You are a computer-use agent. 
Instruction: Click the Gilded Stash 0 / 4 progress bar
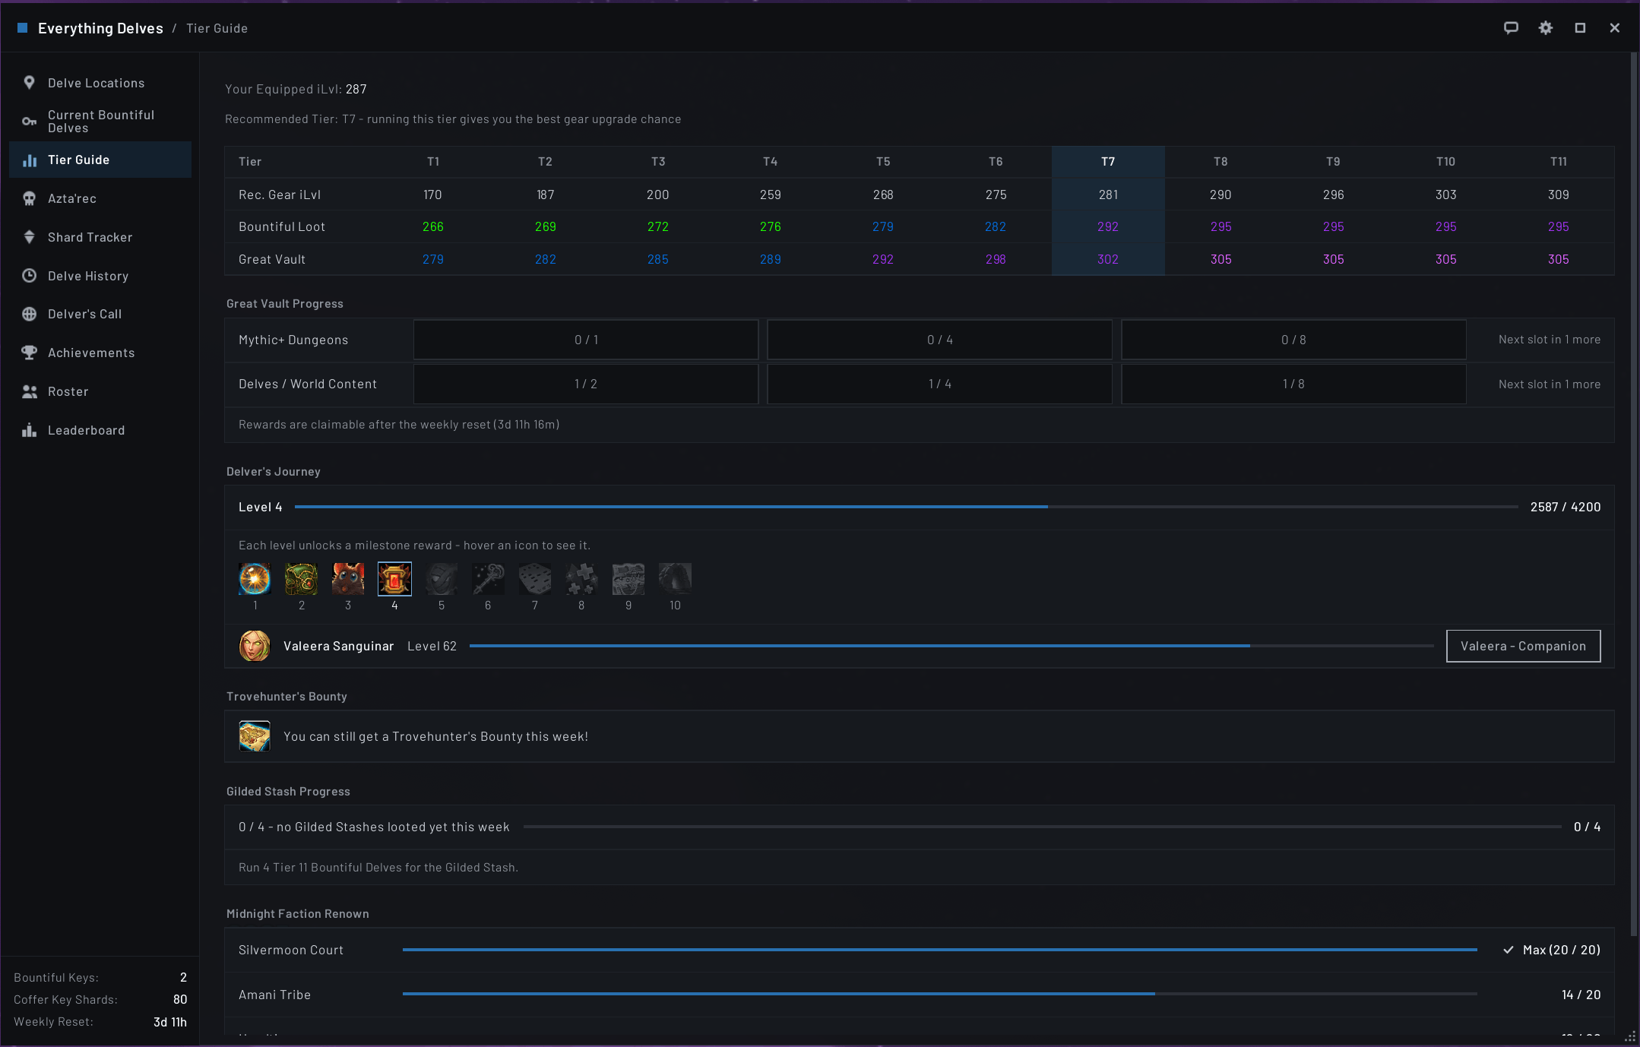(x=1042, y=827)
